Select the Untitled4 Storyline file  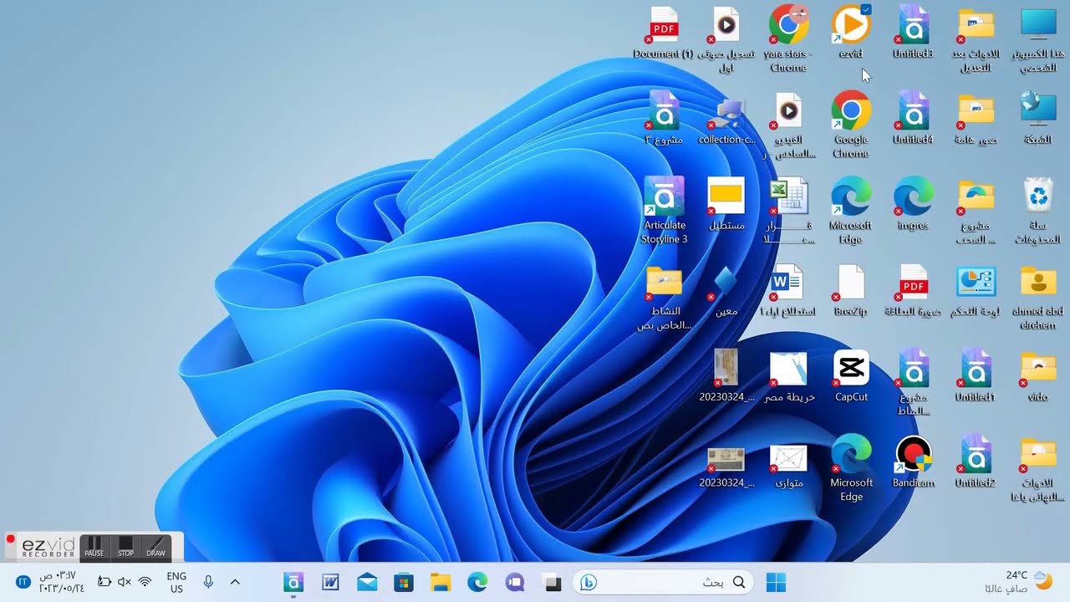pos(913,119)
